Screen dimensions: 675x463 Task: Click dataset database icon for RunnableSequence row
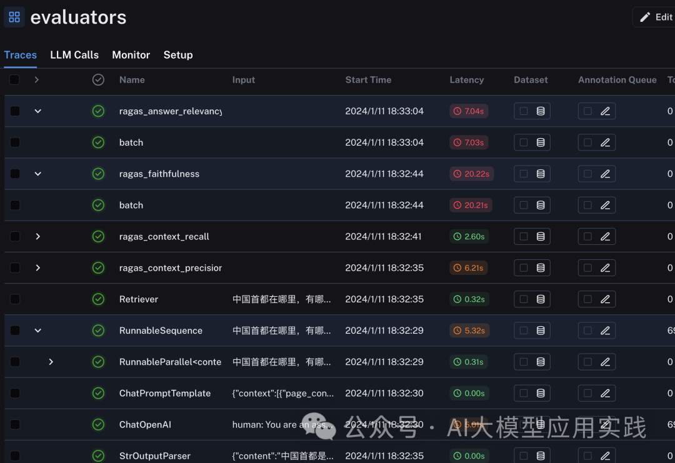pos(541,331)
